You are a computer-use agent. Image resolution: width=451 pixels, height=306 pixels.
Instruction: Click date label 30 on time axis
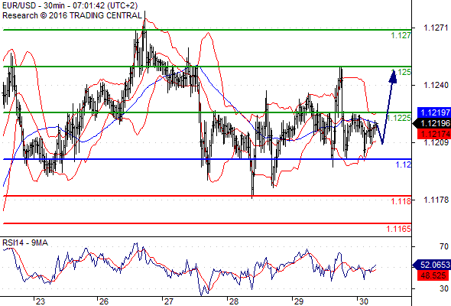point(364,301)
